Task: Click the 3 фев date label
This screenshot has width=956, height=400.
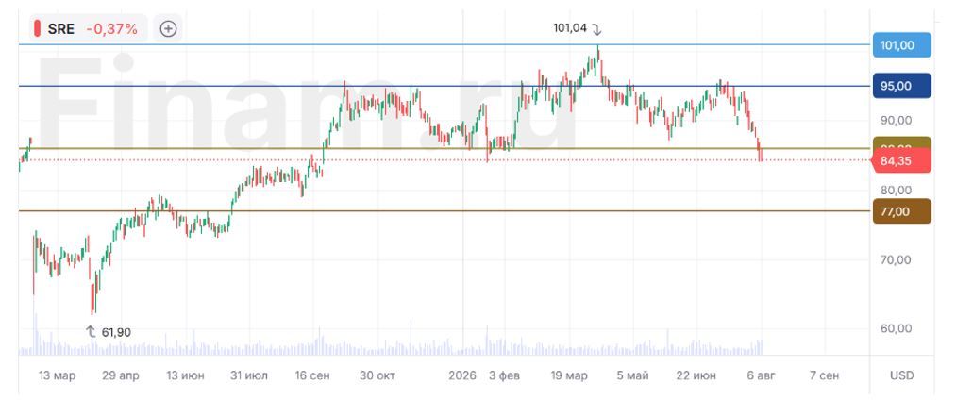Action: point(504,375)
